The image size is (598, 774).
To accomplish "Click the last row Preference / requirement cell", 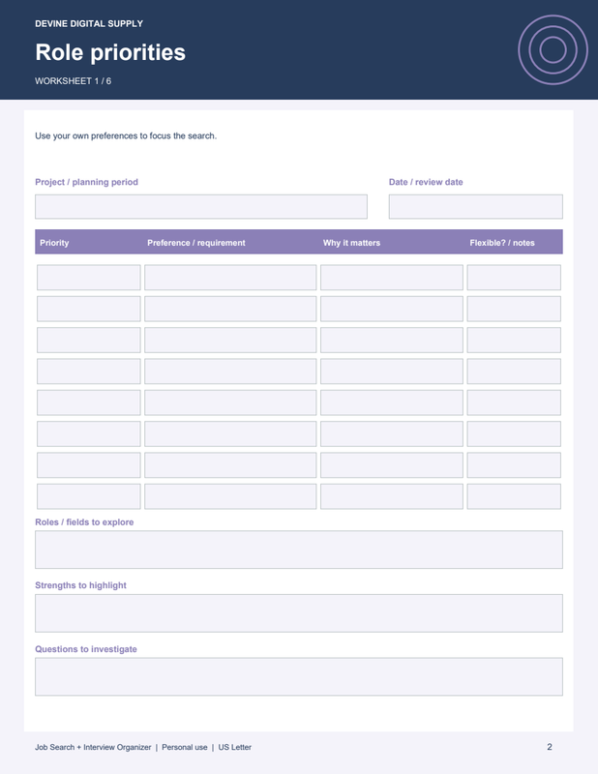I will click(230, 496).
